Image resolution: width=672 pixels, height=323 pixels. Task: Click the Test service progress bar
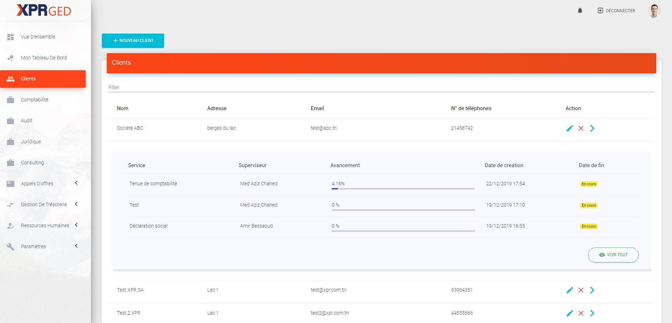[403, 210]
